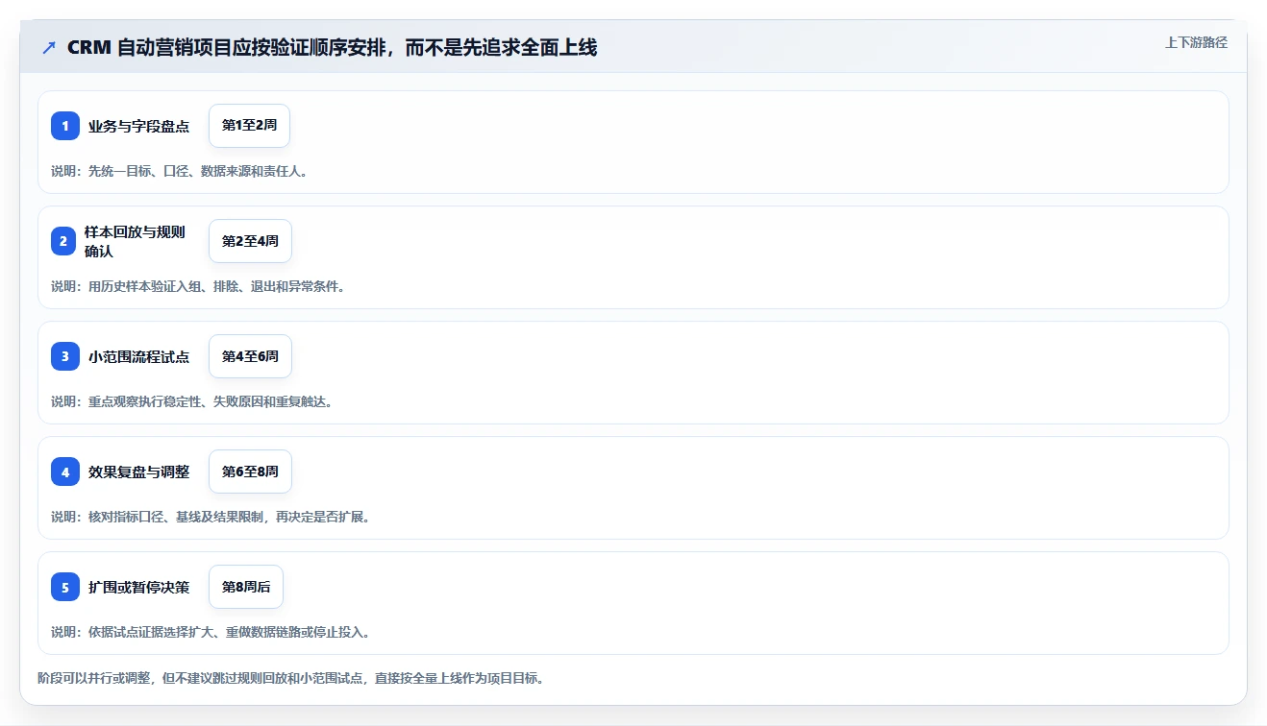
Task: Click the description about 用历史样本验证入组
Action: (198, 286)
